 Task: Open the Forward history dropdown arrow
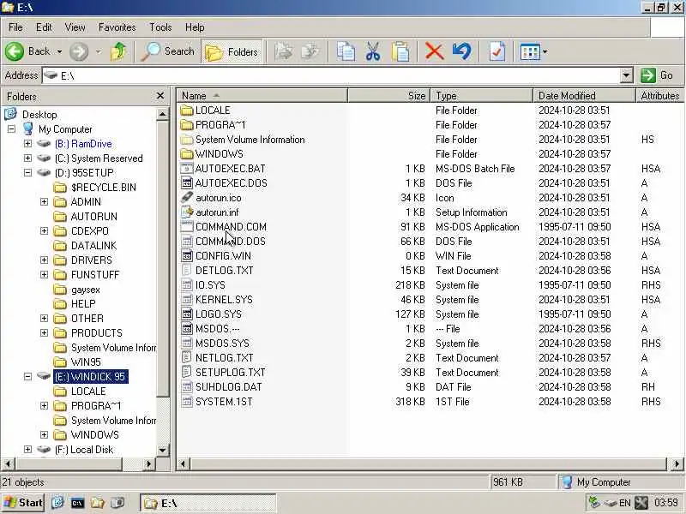click(x=99, y=51)
